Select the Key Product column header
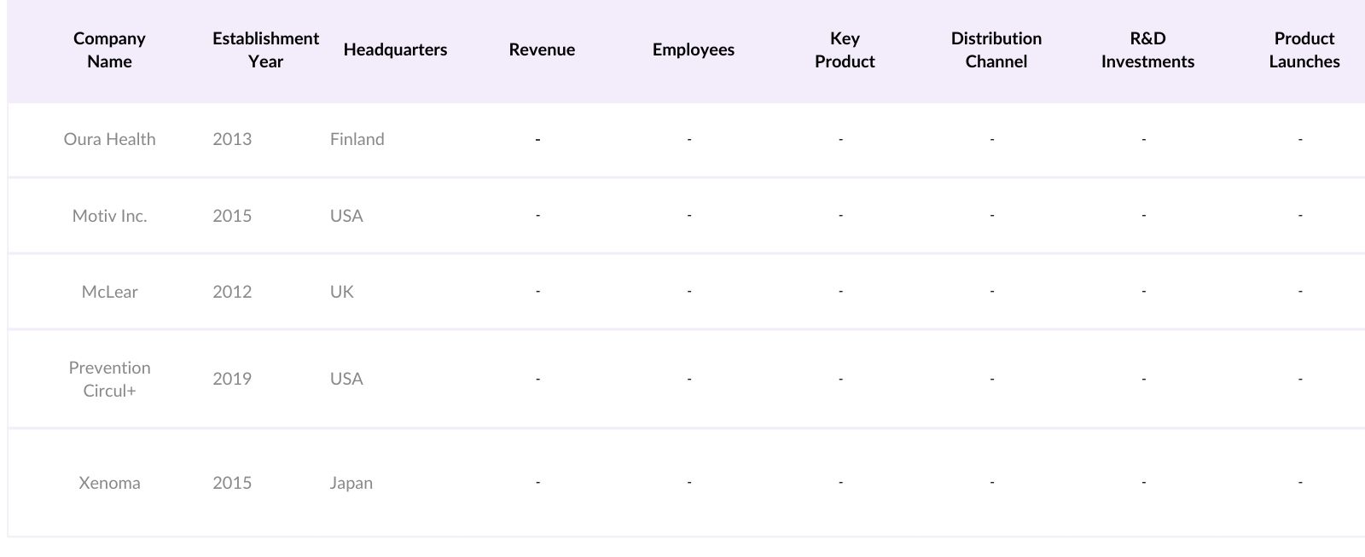Image resolution: width=1365 pixels, height=557 pixels. click(x=845, y=49)
